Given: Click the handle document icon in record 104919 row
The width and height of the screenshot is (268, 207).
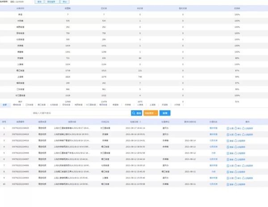Looking at the screenshot, I should click(228, 135).
